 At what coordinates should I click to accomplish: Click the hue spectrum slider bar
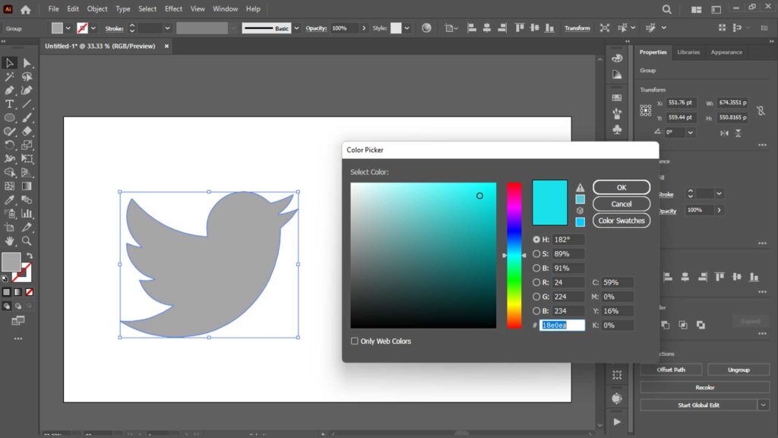514,255
